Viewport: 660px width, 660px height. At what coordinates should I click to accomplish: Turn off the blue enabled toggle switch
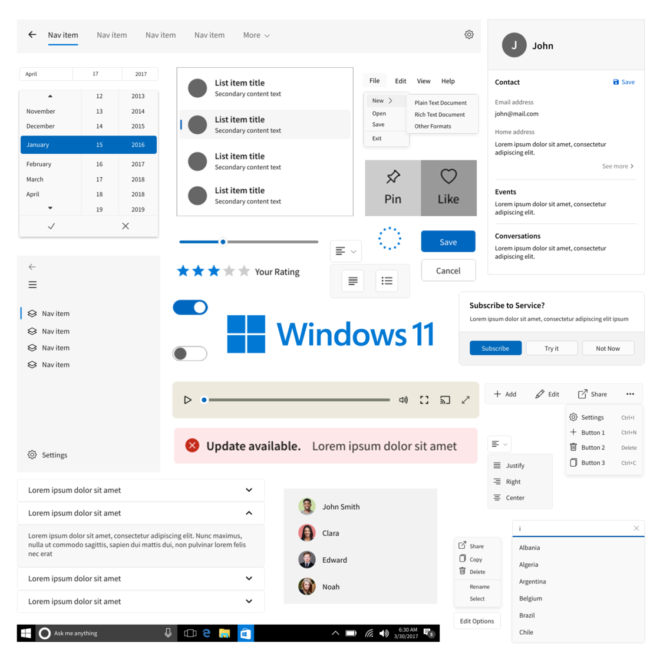click(190, 307)
